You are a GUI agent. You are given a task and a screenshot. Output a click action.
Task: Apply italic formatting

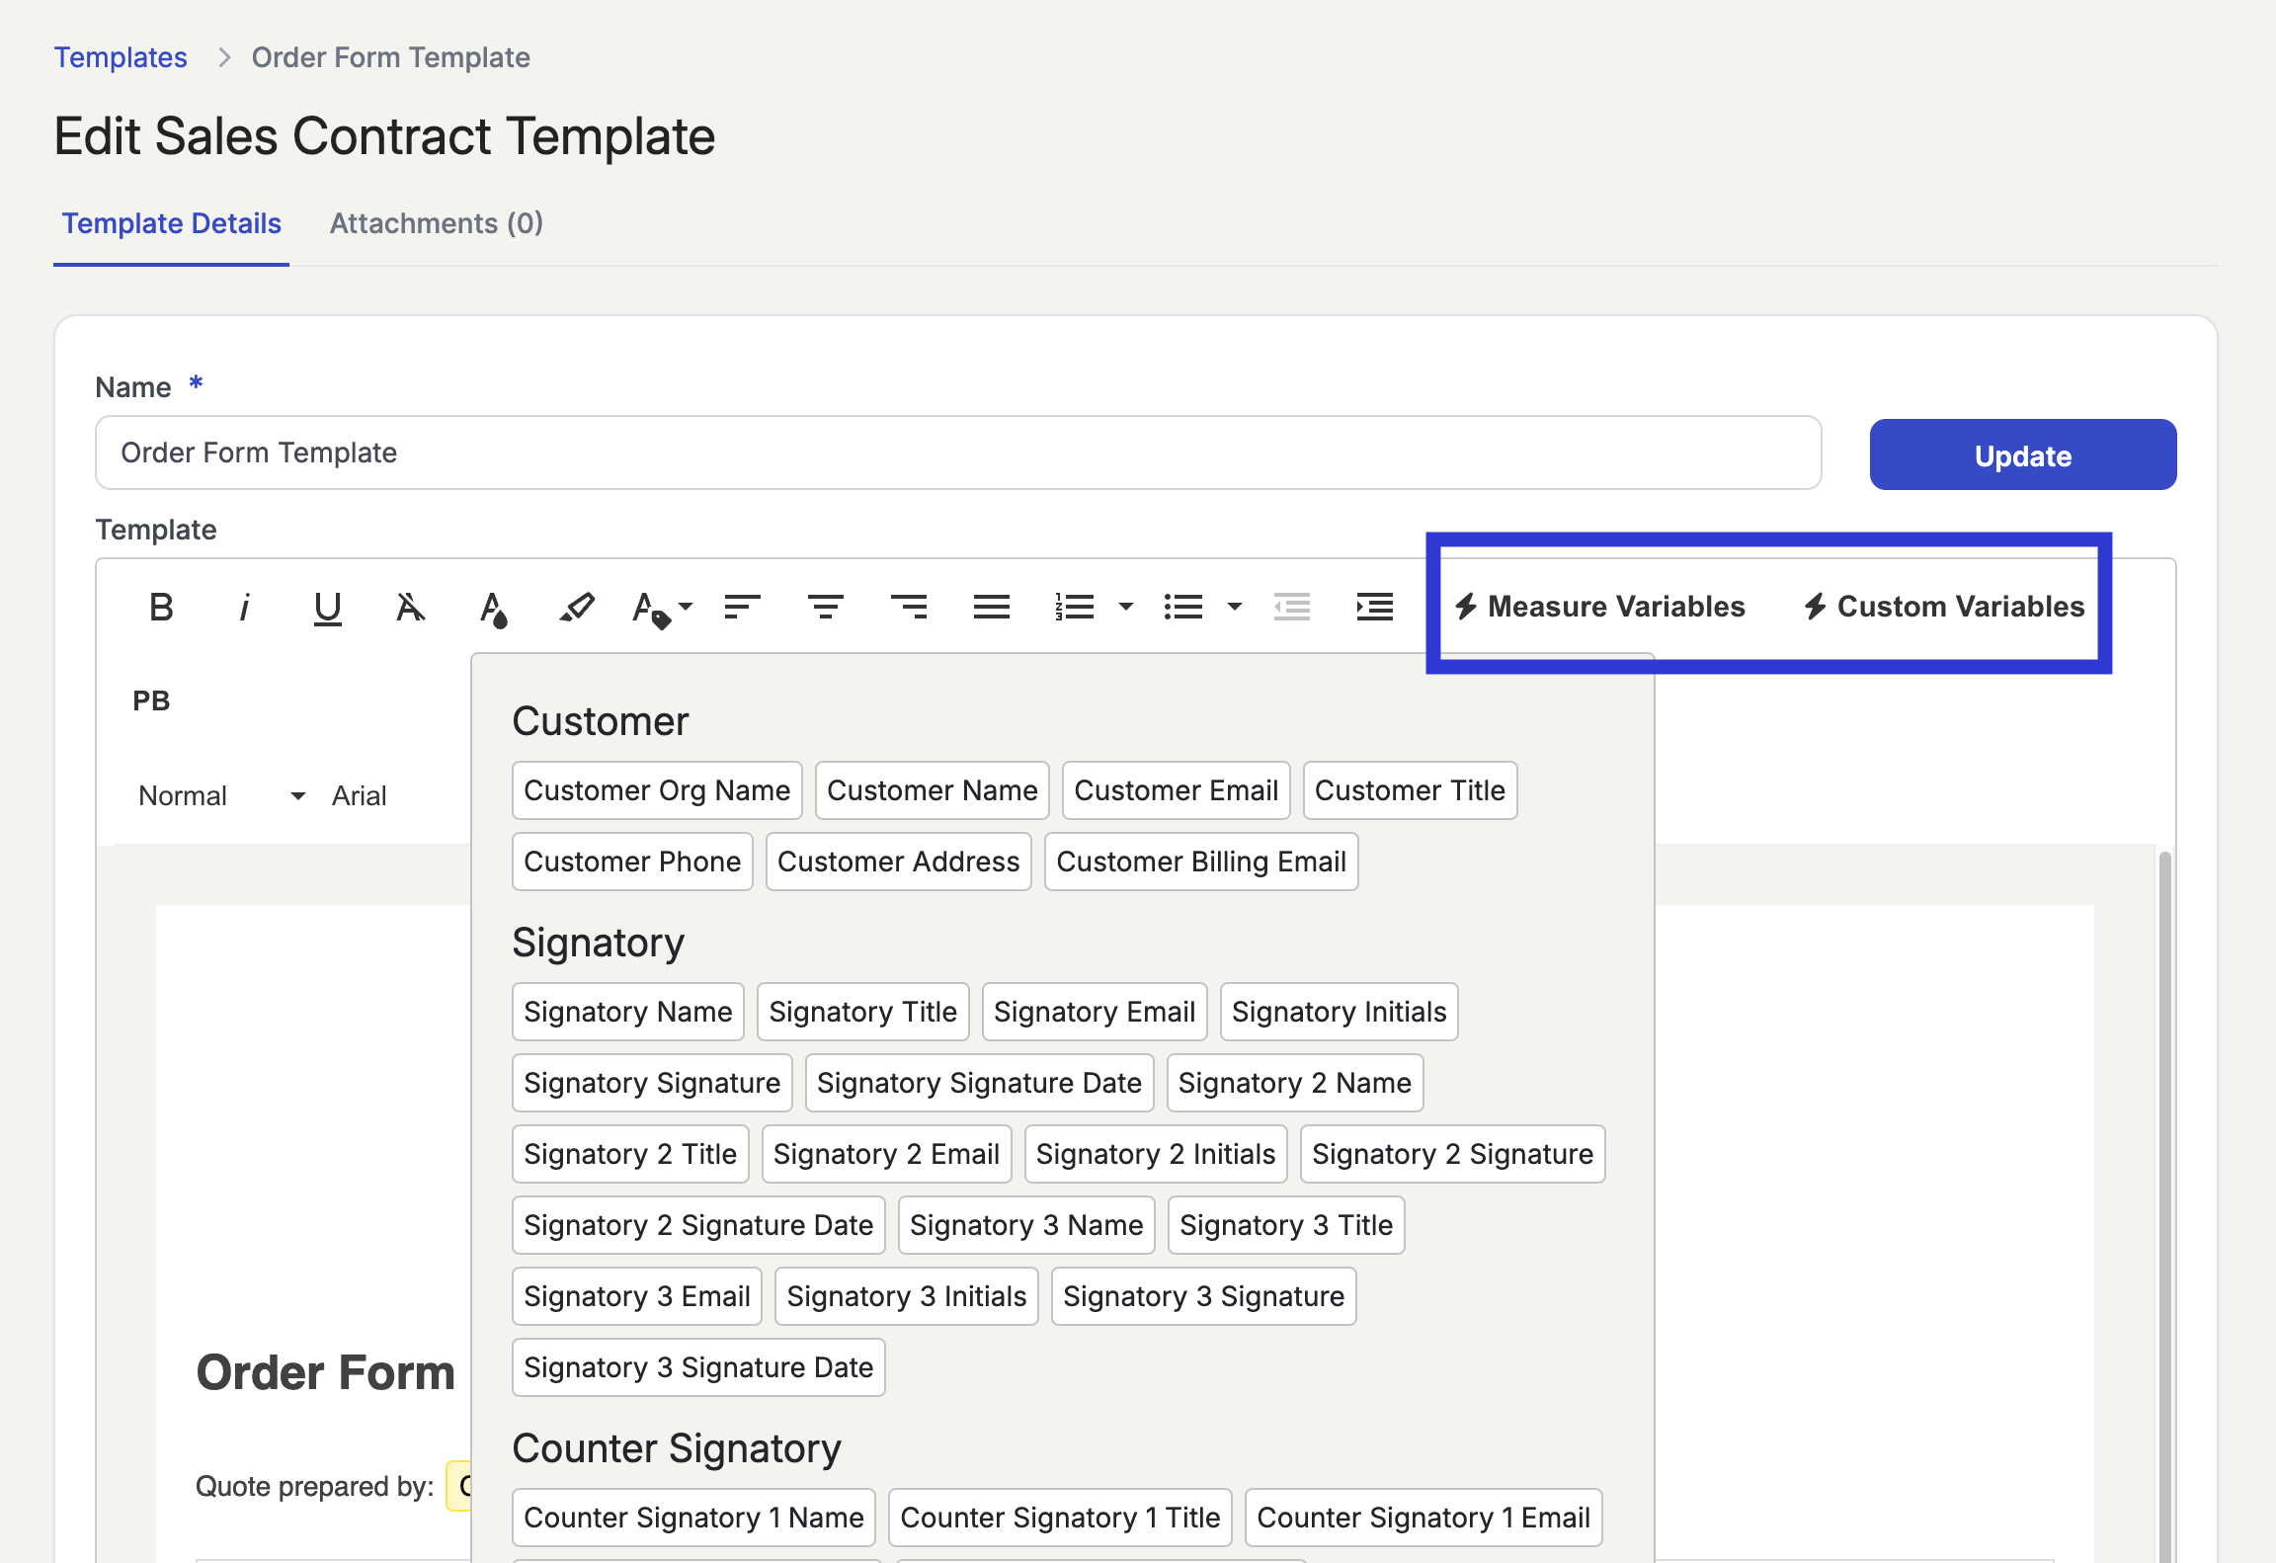coord(244,607)
